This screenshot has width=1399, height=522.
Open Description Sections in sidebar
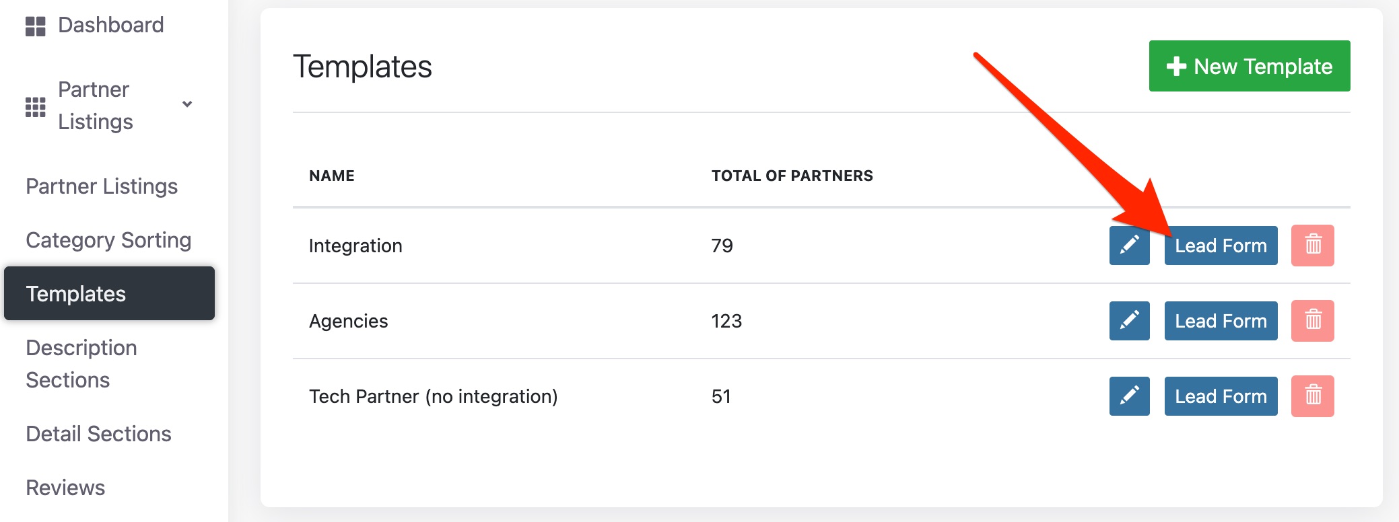(81, 364)
